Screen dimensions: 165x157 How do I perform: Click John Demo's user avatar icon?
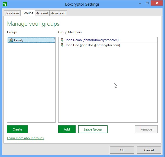pyautogui.click(x=62, y=40)
